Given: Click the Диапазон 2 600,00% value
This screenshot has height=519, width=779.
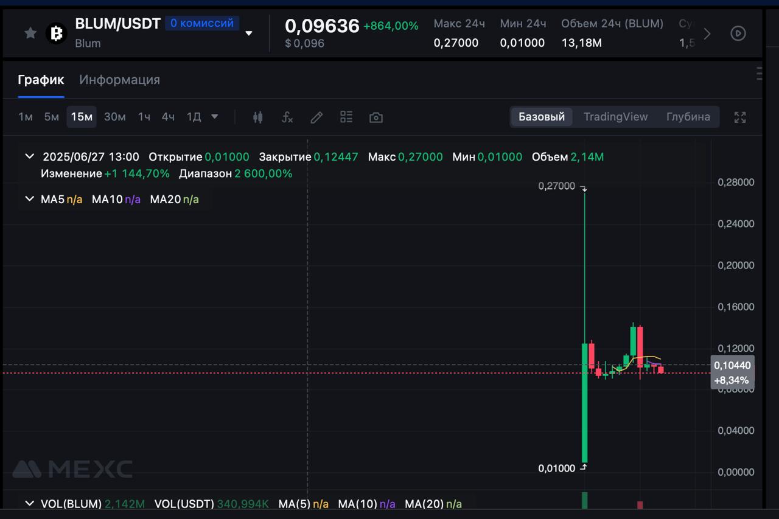Looking at the screenshot, I should tap(264, 173).
